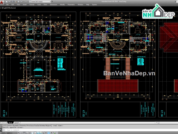
Task: Click the Open file icon
Action: (x=9, y=1)
